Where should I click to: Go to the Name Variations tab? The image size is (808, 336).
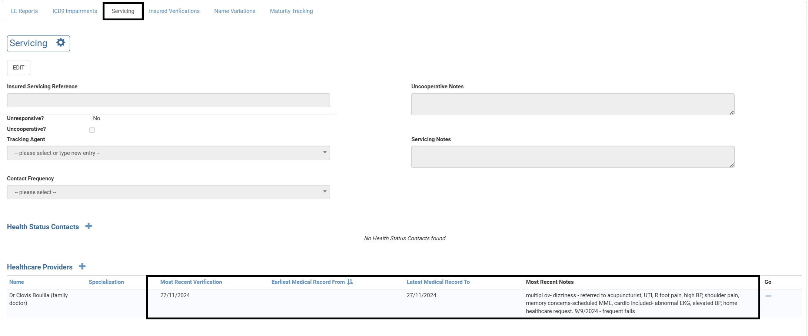[235, 11]
